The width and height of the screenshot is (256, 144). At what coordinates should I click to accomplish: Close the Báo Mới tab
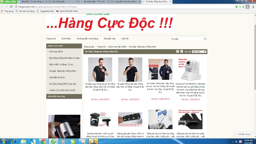pos(46,2)
